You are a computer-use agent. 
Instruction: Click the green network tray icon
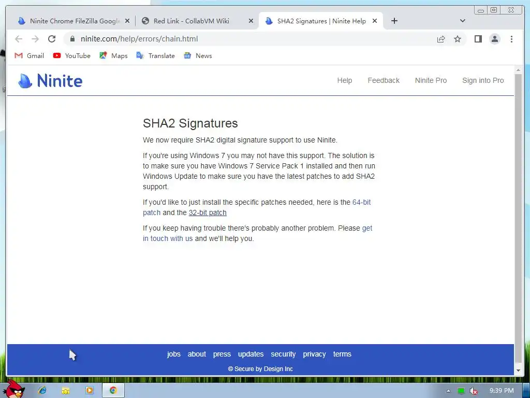click(461, 391)
